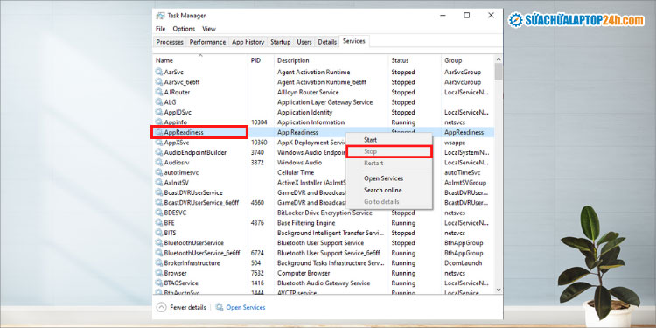
Task: Click the BluetoothUserService gear icon
Action: [x=159, y=242]
